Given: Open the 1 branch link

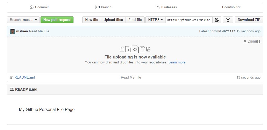Looking at the screenshot, I should (103, 7).
